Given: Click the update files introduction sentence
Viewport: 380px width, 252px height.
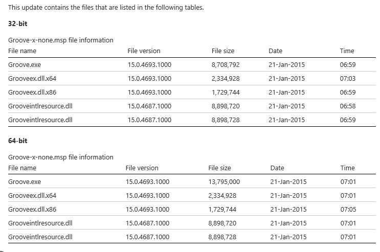Looking at the screenshot, I should coord(106,8).
